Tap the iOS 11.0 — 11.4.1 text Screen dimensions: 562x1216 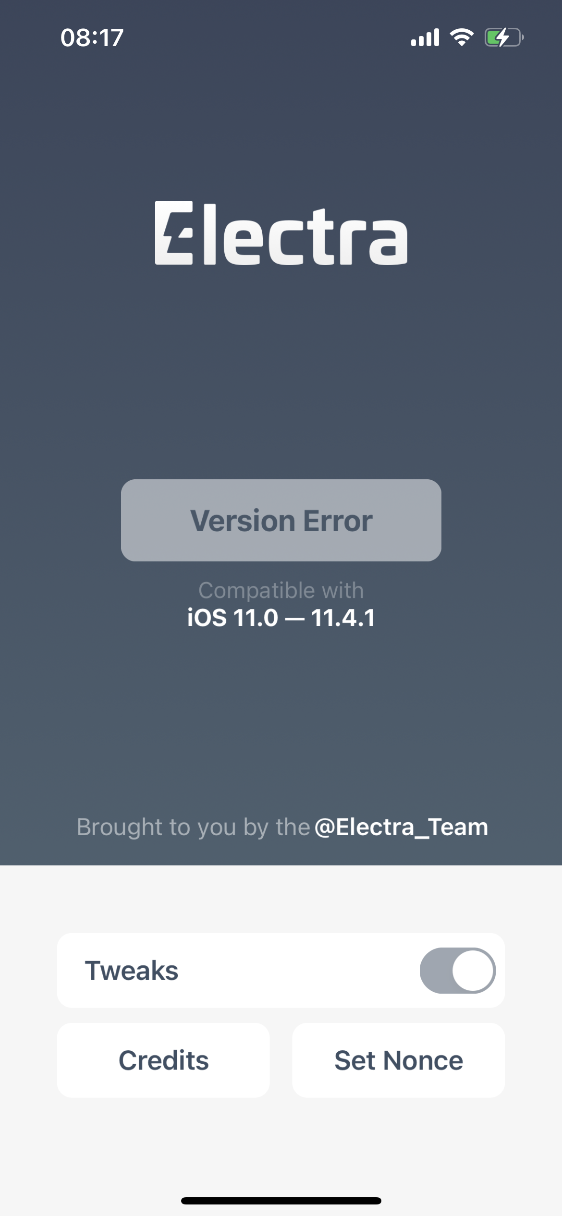tap(281, 618)
